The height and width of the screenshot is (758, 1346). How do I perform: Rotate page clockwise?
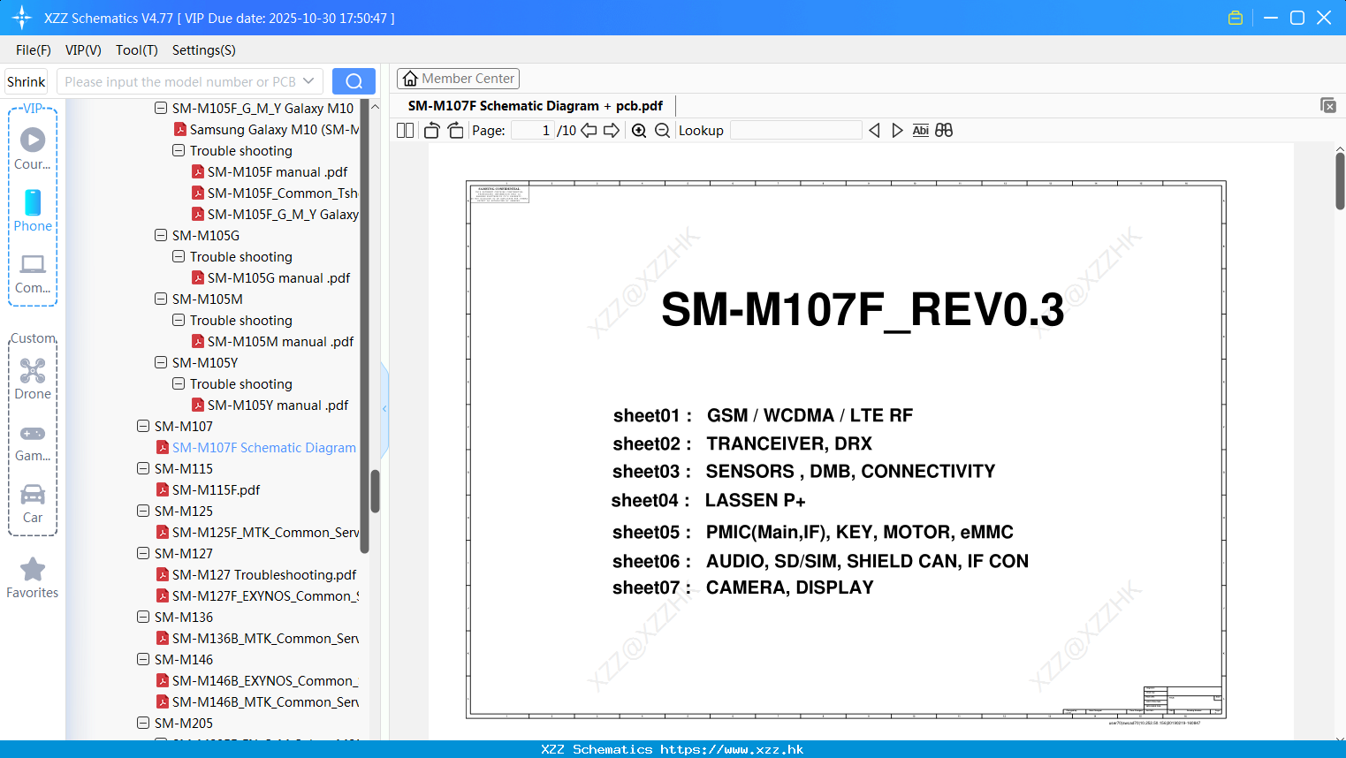pos(455,130)
